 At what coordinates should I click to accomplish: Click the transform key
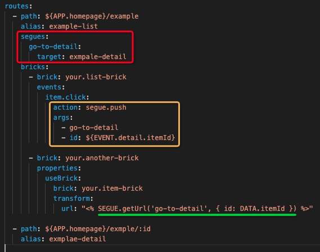(x=71, y=199)
